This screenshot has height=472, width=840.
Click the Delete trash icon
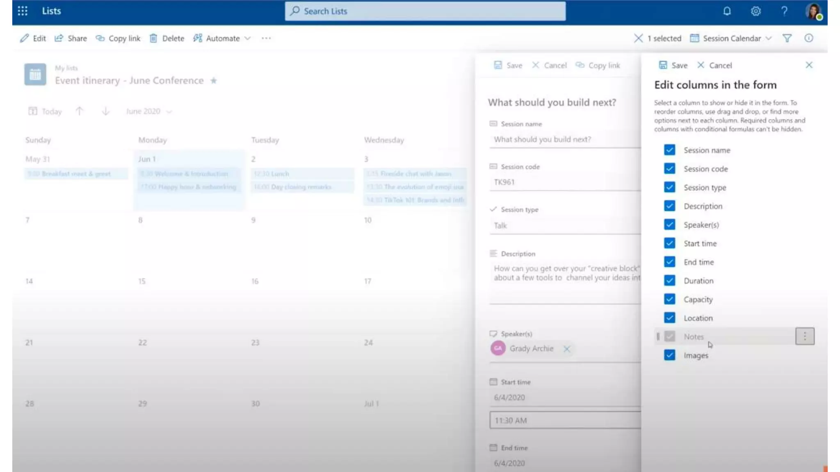153,38
